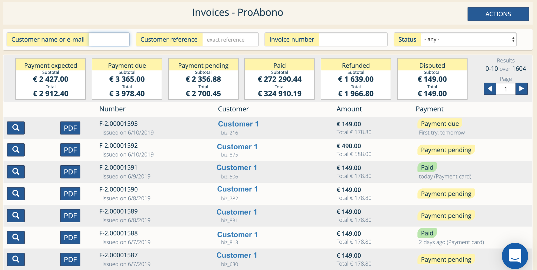Open Customer 1 link with biz_506
The width and height of the screenshot is (537, 270).
tap(237, 167)
